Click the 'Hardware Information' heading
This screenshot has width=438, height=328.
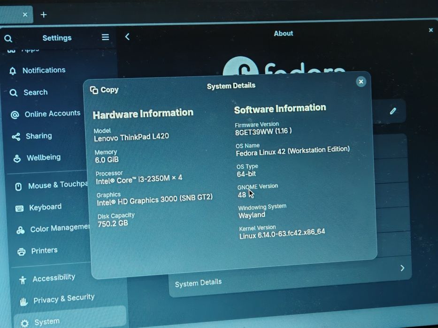[x=143, y=114]
